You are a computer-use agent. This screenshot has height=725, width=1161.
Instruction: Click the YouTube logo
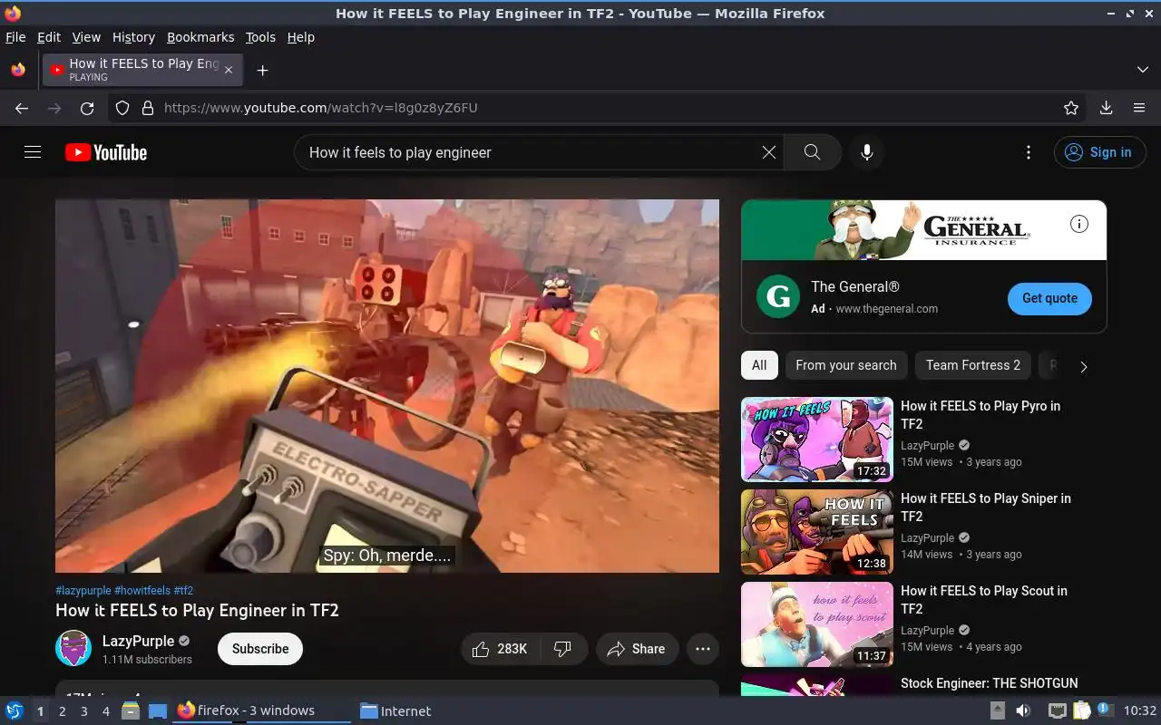[x=106, y=152]
